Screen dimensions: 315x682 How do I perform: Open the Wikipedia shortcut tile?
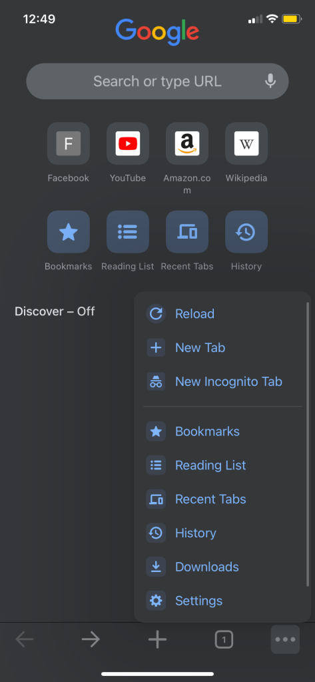246,143
